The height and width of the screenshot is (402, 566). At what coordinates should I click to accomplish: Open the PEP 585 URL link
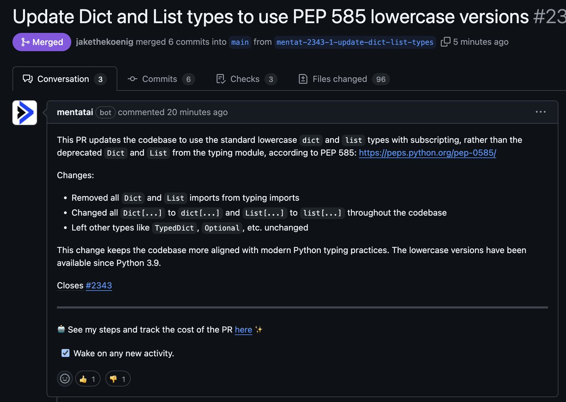click(427, 153)
